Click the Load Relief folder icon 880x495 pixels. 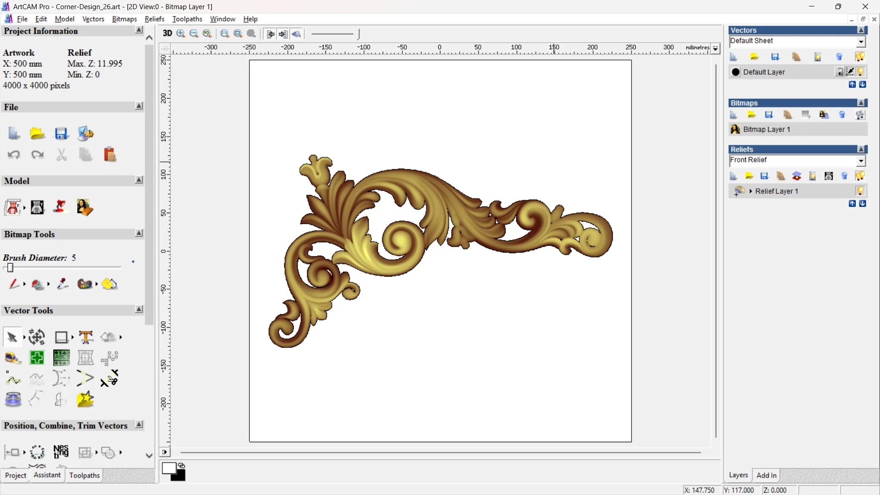(x=749, y=176)
